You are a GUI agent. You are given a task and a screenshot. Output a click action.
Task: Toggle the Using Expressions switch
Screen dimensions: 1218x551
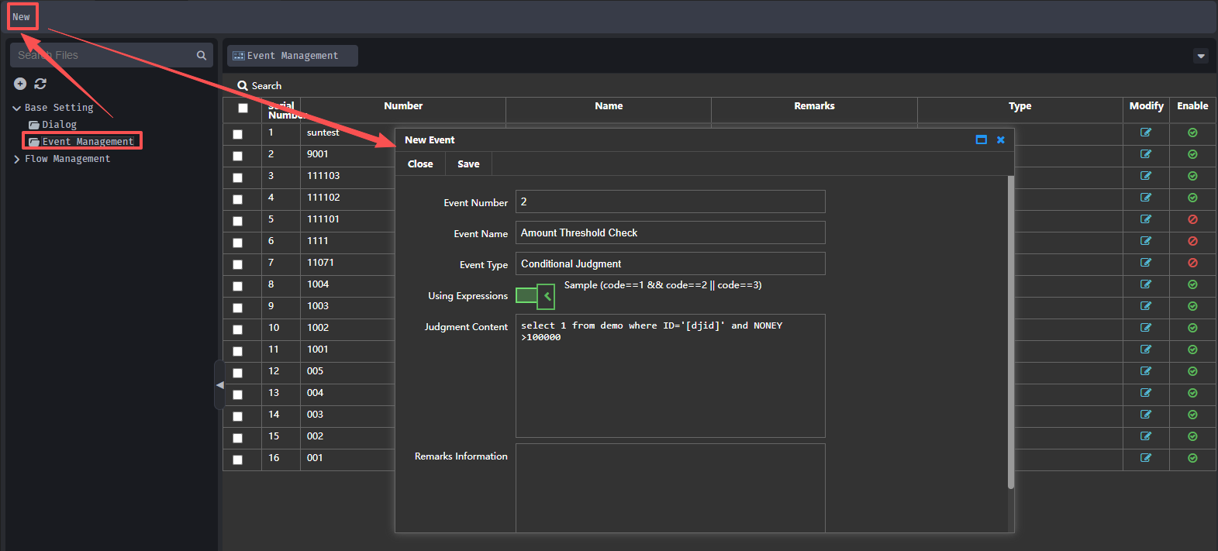(x=535, y=296)
